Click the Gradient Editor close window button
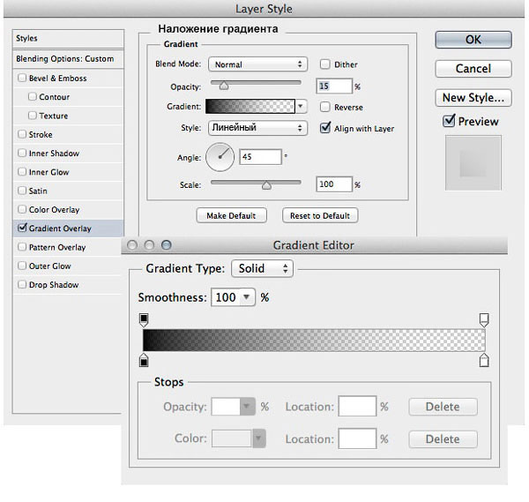 (132, 244)
